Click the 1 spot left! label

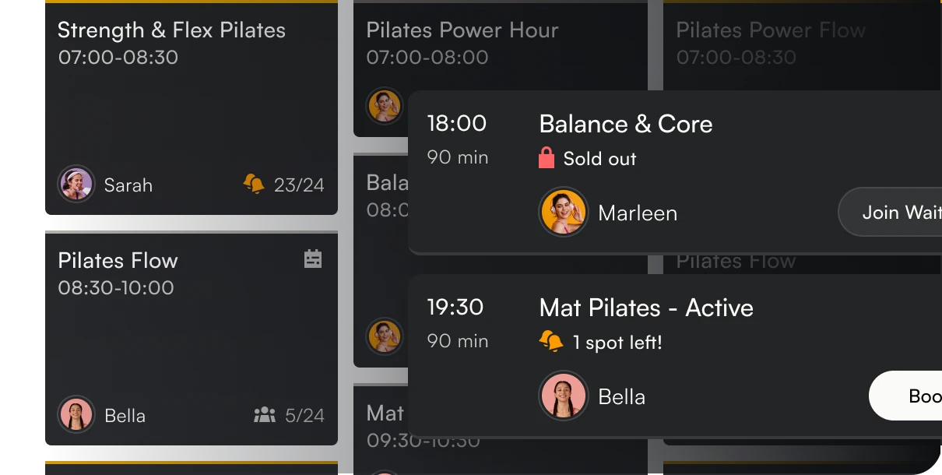coord(617,343)
